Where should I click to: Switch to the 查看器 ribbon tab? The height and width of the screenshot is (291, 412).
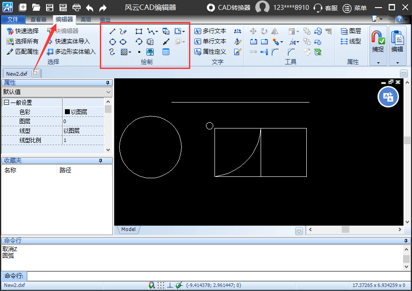click(x=39, y=19)
